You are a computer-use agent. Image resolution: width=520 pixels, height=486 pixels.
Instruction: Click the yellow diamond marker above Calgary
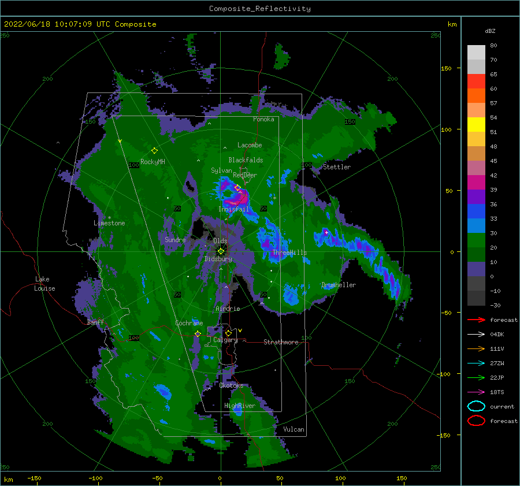[228, 333]
